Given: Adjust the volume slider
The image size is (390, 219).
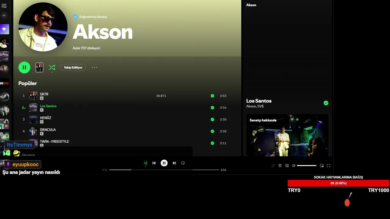Looking at the screenshot, I should [307, 166].
